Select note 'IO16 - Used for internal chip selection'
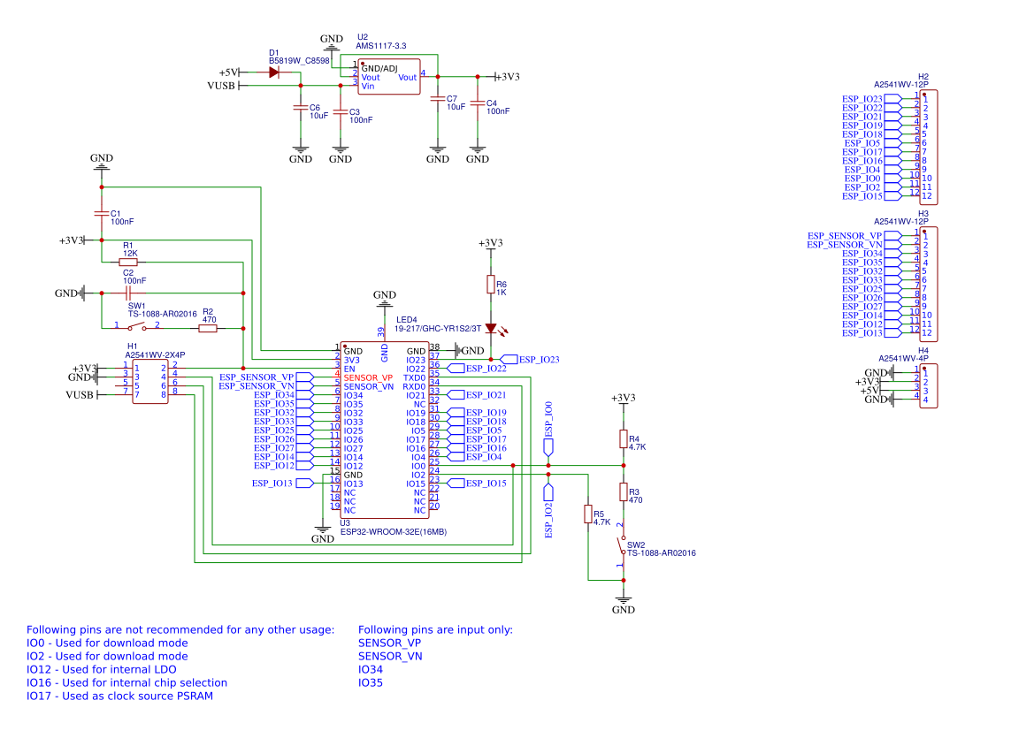Screen dimensions: 1034x731 coord(126,683)
